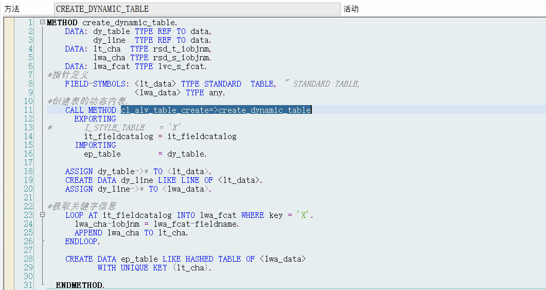
Task: Click 'LOOP AT it_fieldcatalog INTO lwa_fcat' line
Action: (x=189, y=215)
